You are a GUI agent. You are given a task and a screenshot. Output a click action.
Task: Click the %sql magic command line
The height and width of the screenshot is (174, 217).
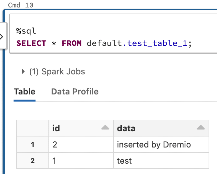click(x=26, y=31)
